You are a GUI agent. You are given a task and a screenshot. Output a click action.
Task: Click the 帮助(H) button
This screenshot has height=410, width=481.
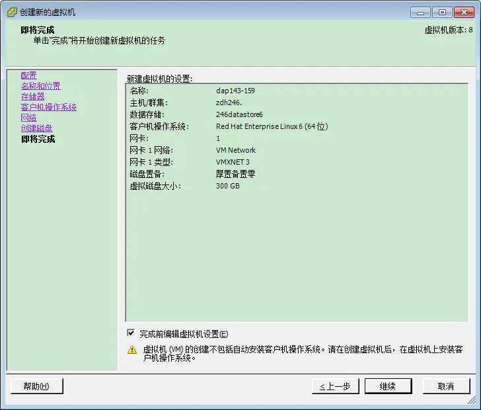(x=37, y=386)
